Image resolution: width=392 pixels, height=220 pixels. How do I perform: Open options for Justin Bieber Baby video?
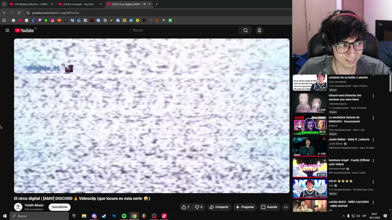pos(373,140)
